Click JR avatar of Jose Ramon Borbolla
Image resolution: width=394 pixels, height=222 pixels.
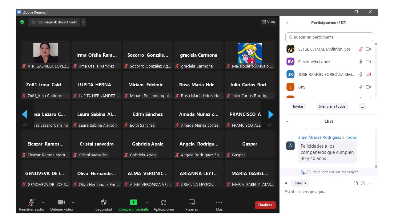coord(290,74)
